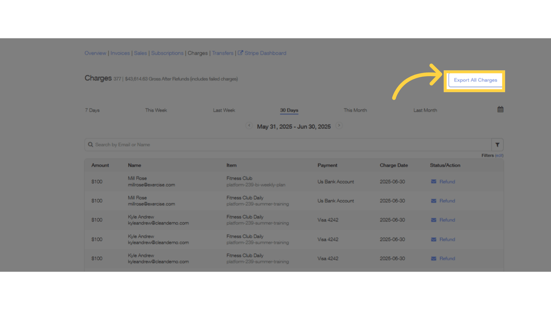The image size is (551, 310).
Task: Click the envelope icon on the second Mill Rose row
Action: click(x=433, y=201)
